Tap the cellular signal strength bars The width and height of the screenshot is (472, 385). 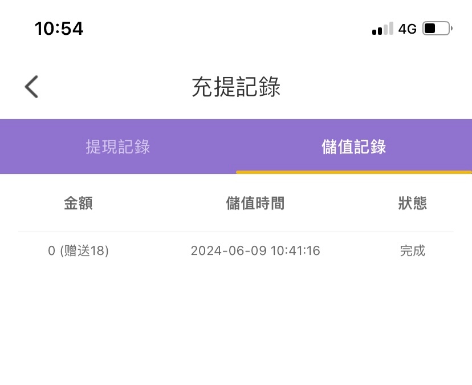click(x=382, y=29)
